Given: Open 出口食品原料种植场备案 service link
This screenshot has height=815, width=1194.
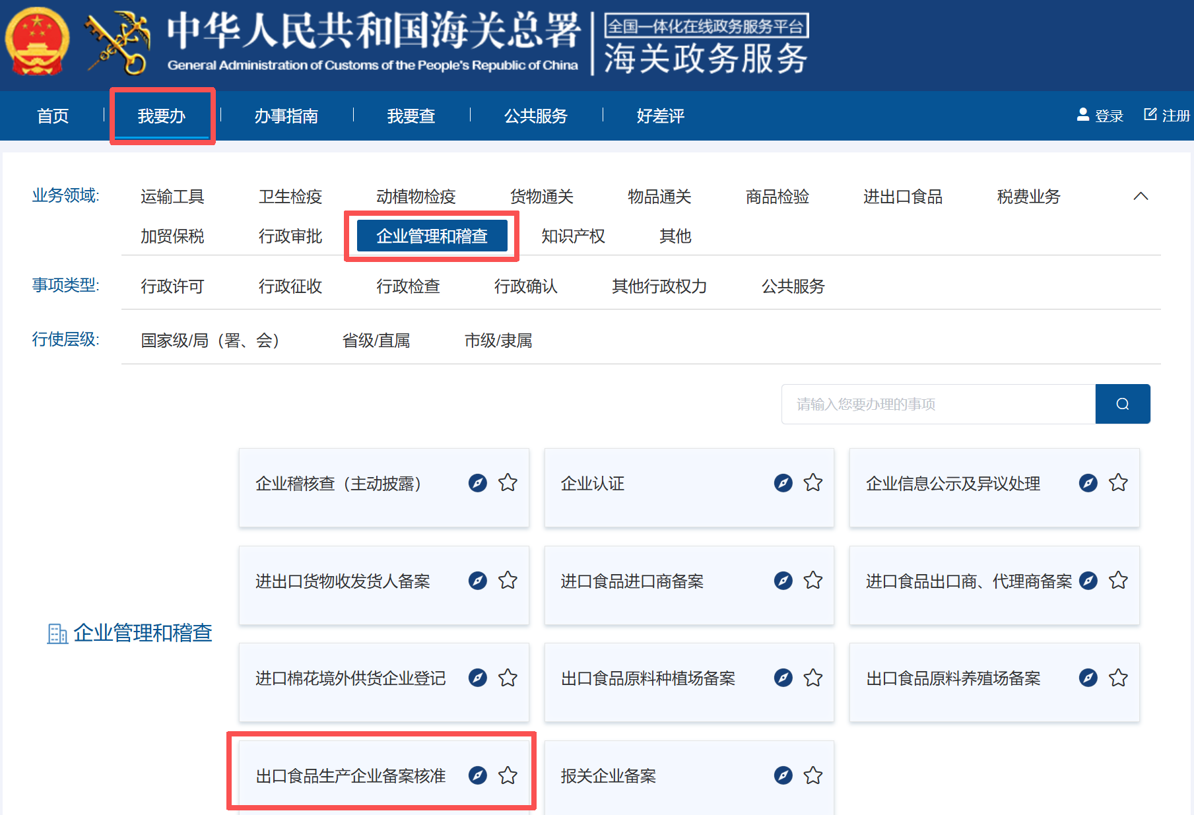Looking at the screenshot, I should point(647,678).
